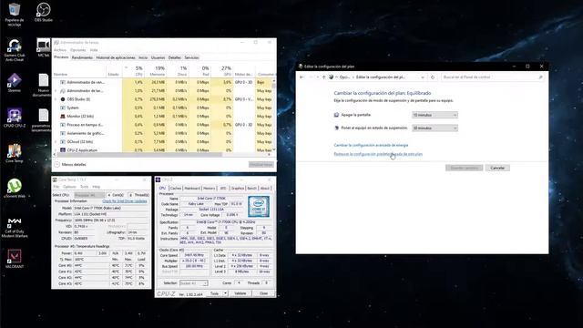Expand the Administrador de tareas process row

[x=56, y=91]
